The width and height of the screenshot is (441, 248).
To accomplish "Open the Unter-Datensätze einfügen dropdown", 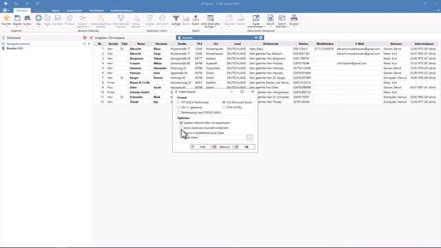I will [210, 21].
